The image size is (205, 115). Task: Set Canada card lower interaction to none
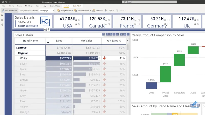109,24
